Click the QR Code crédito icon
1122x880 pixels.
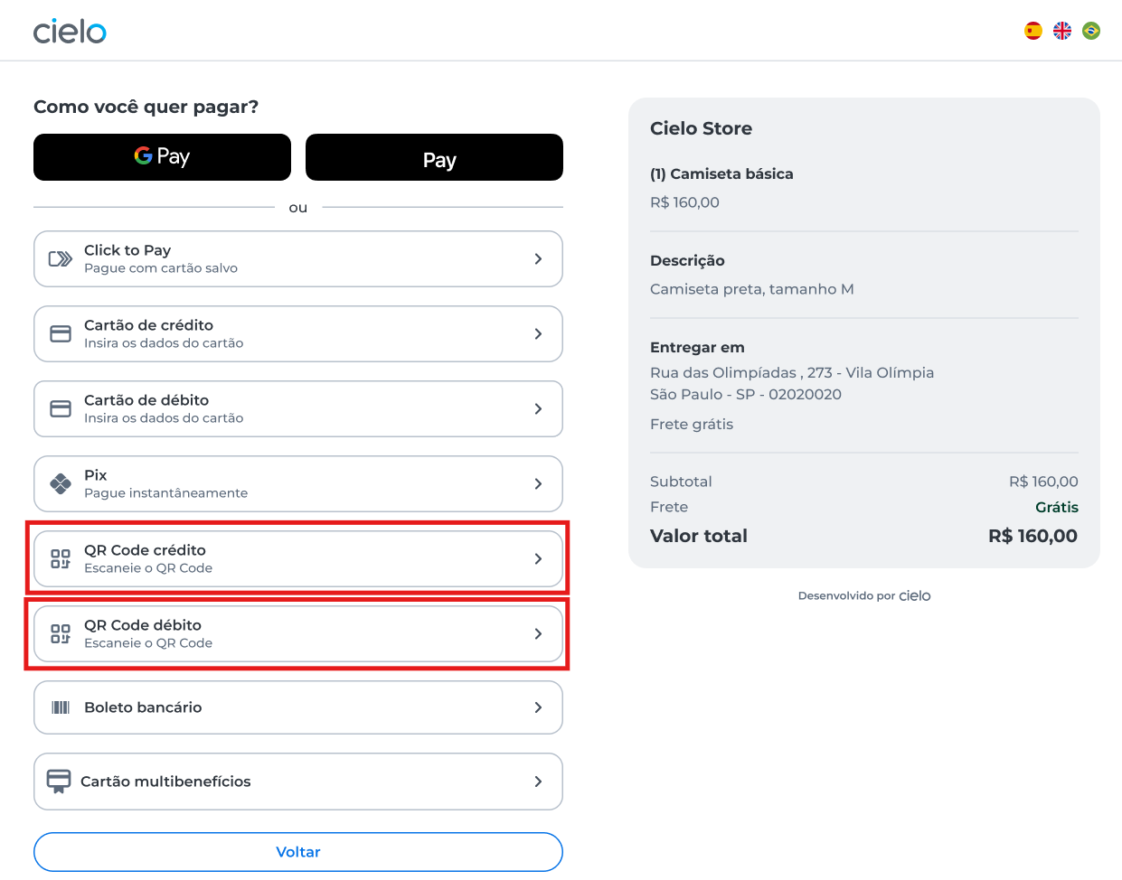[x=61, y=559]
